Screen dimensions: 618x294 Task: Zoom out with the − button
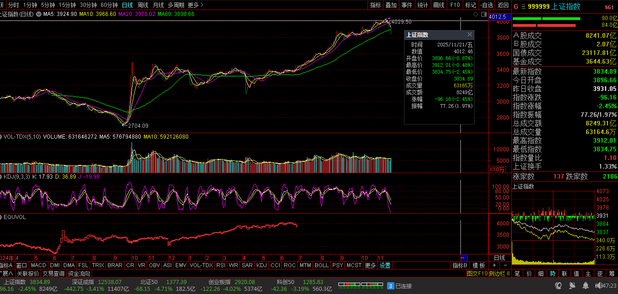coord(505,265)
